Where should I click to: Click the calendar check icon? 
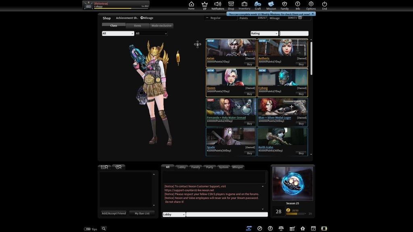coord(313,228)
